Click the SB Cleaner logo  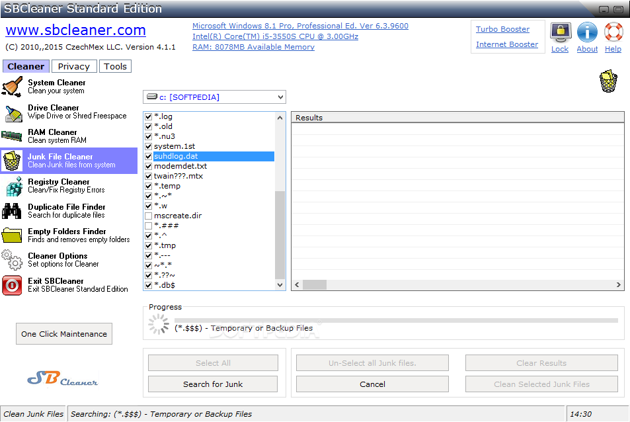[62, 378]
